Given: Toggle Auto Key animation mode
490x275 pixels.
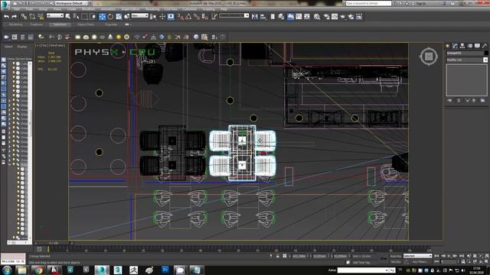Looking at the screenshot, I should (x=396, y=257).
